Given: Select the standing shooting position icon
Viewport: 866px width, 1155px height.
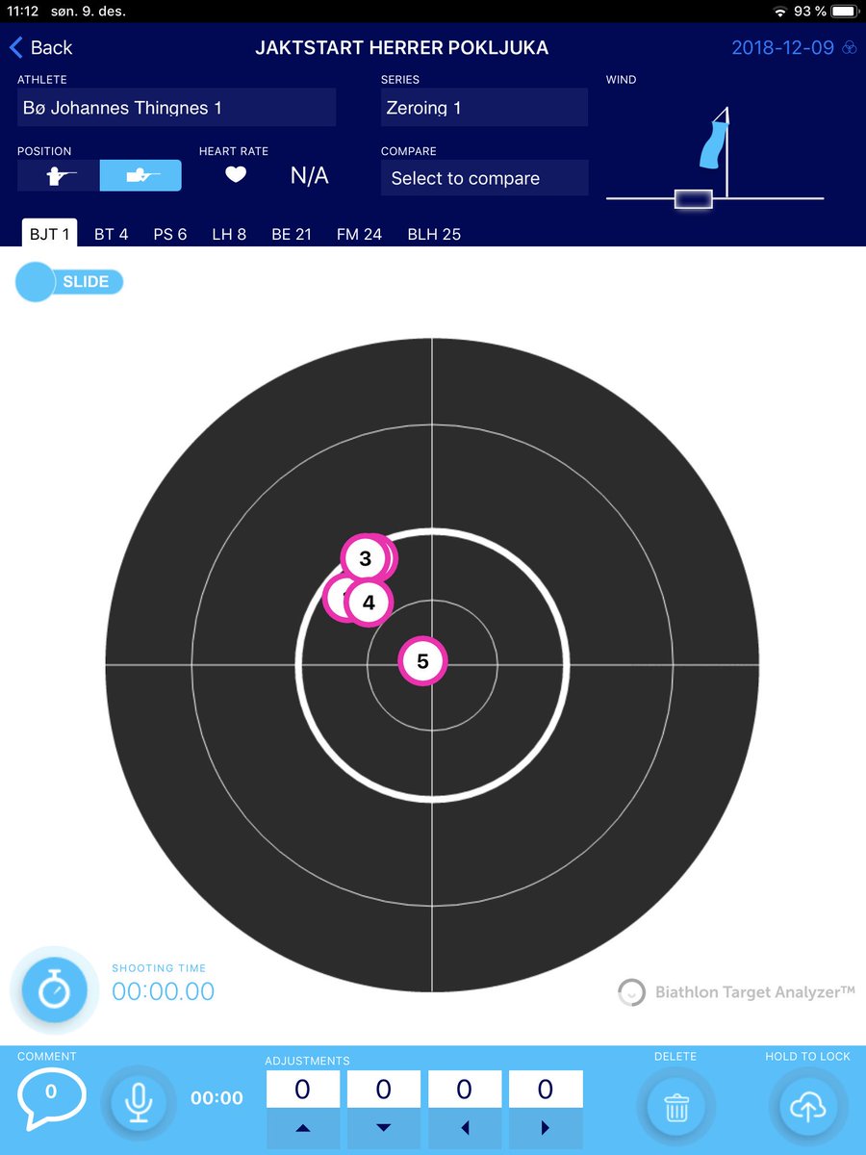Looking at the screenshot, I should click(x=59, y=175).
